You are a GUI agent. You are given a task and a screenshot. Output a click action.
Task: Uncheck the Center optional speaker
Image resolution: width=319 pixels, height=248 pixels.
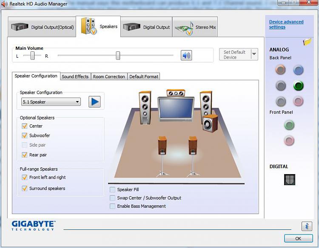point(24,126)
